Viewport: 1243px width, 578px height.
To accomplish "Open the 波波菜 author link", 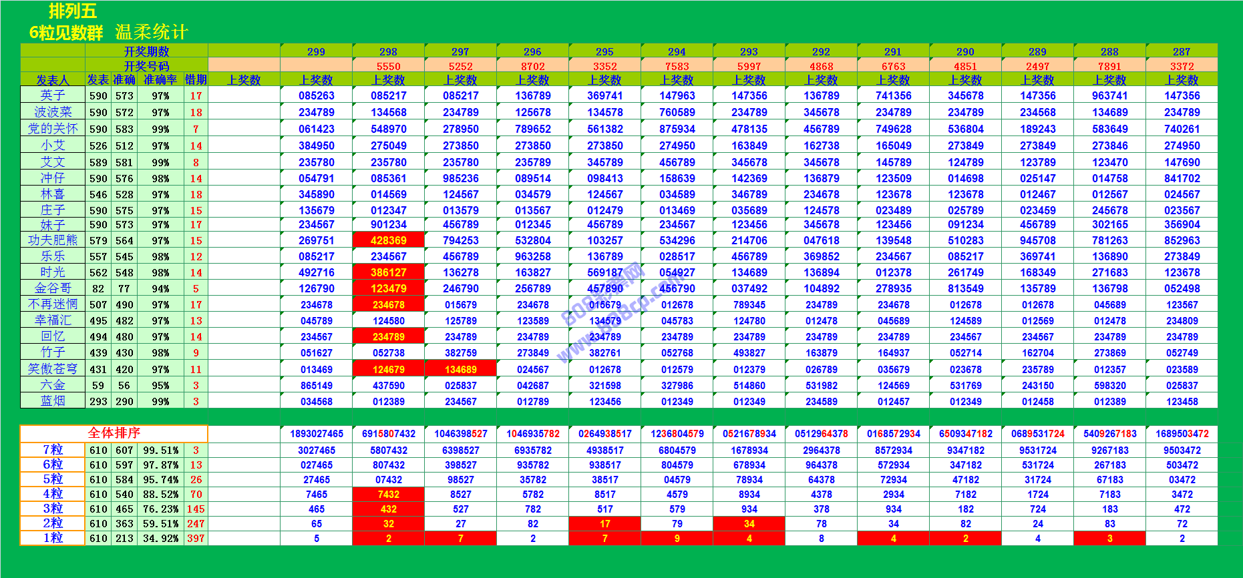I will pyautogui.click(x=53, y=112).
